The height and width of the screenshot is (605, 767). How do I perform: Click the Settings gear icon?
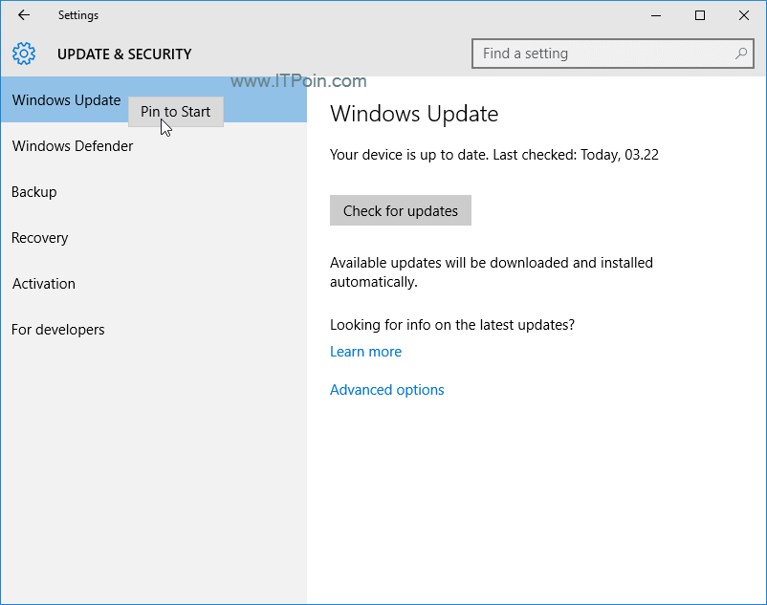[x=24, y=54]
